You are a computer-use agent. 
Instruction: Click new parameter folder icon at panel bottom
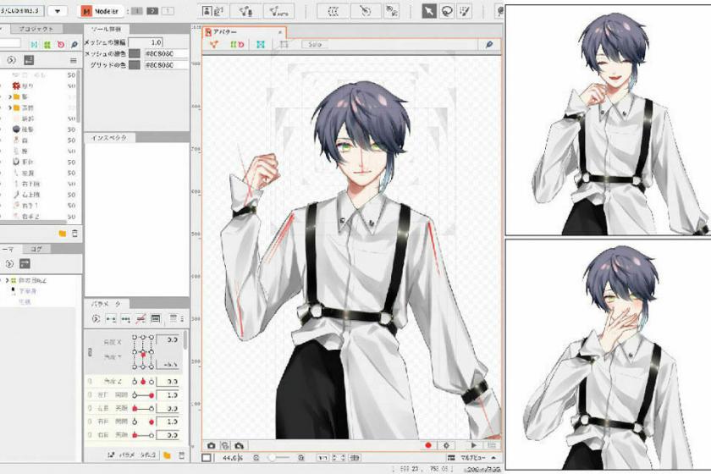click(167, 455)
